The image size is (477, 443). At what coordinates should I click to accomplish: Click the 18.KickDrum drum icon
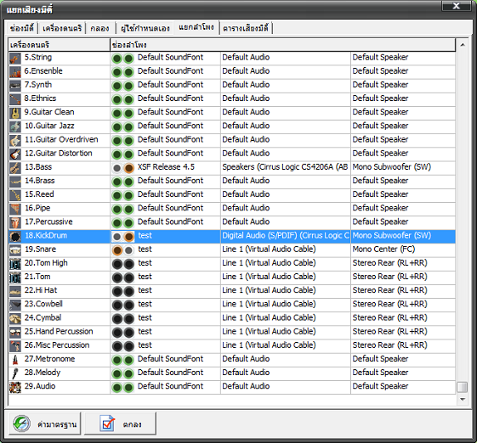pos(15,236)
